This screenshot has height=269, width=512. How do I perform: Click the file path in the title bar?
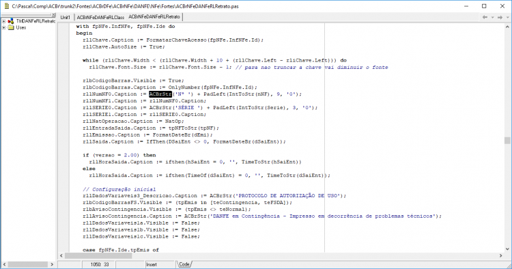[125, 6]
